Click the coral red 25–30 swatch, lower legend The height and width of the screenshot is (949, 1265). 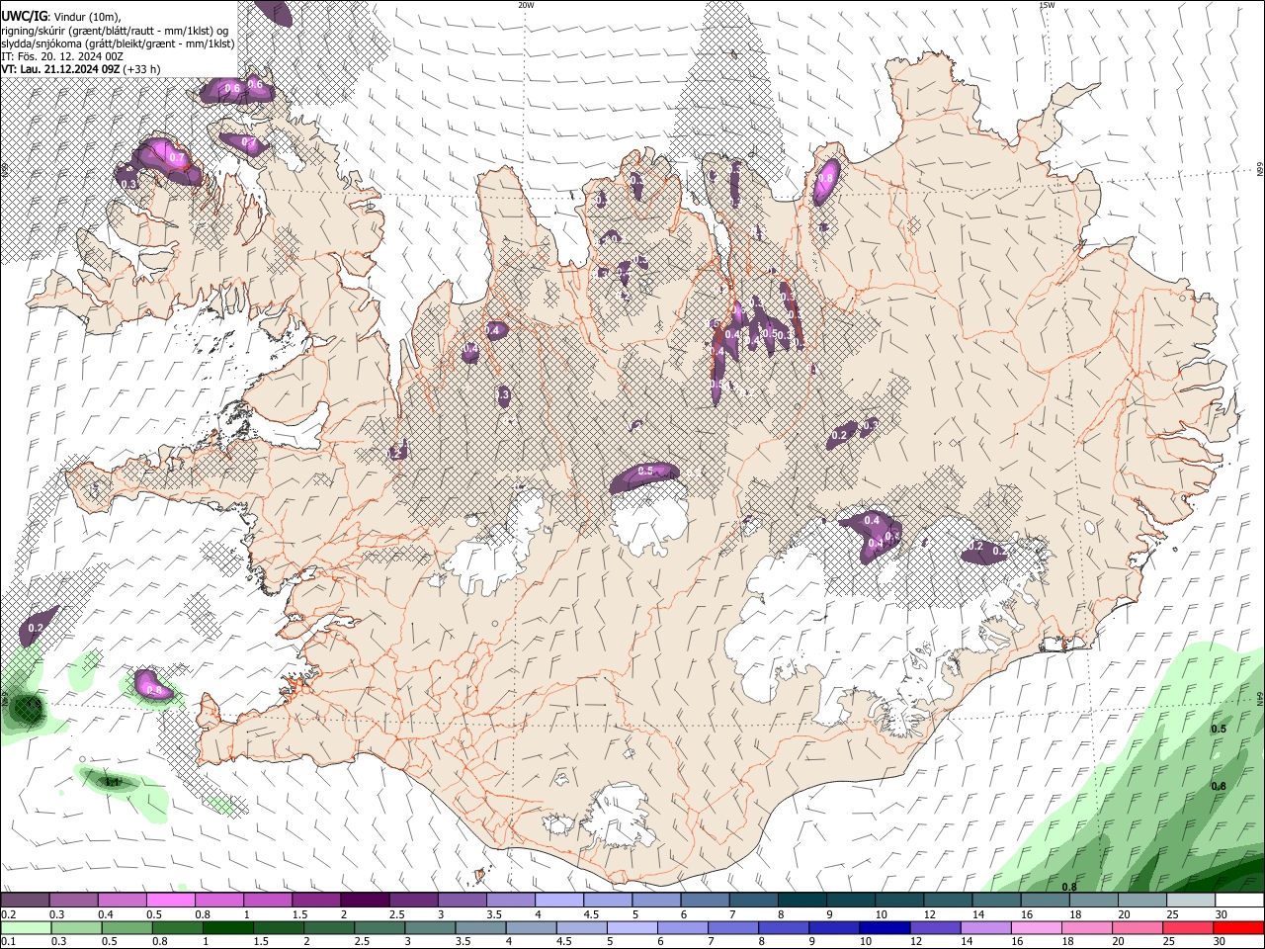1188,927
